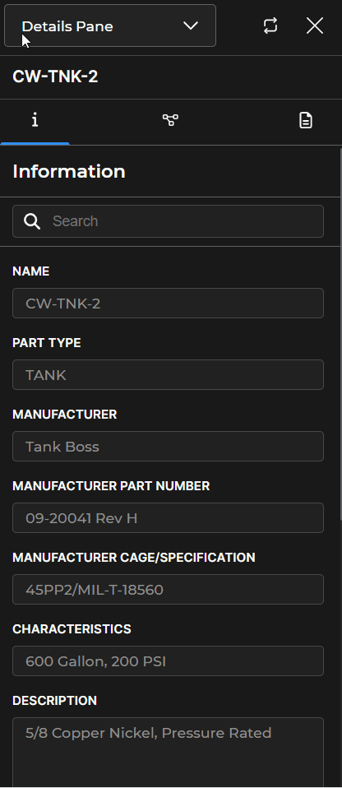Click the Details Pane chevron arrow
Image resolution: width=342 pixels, height=788 pixels.
tap(191, 25)
